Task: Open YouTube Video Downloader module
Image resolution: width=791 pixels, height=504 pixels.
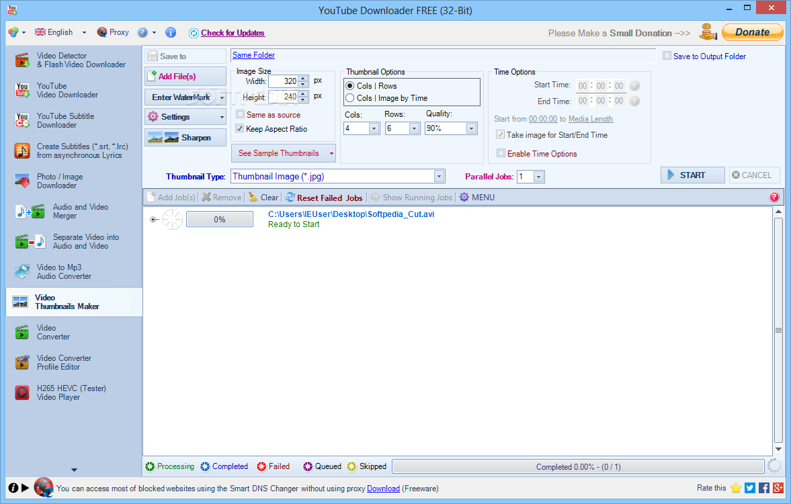Action: [x=56, y=90]
